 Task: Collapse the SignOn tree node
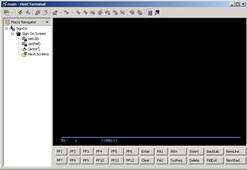coord(6,28)
